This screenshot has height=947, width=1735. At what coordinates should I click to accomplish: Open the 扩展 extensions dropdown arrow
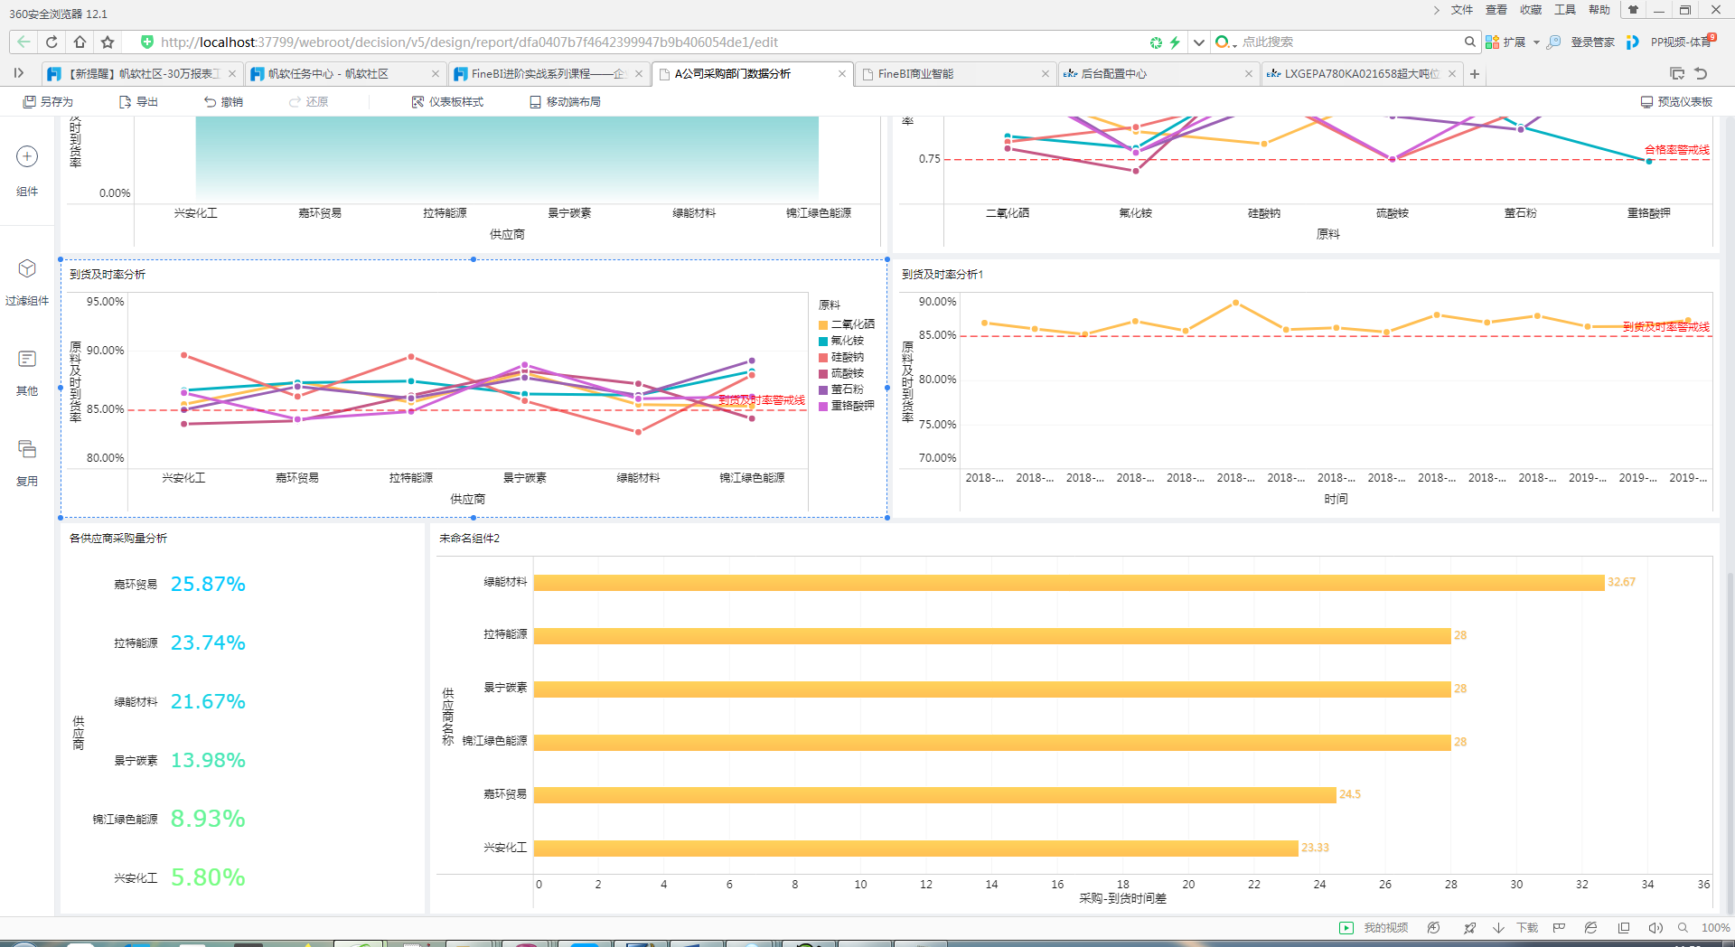(1536, 42)
